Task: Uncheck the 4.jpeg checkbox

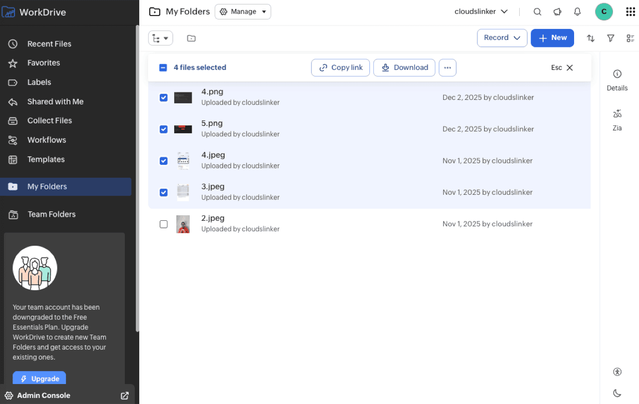Action: 163,161
